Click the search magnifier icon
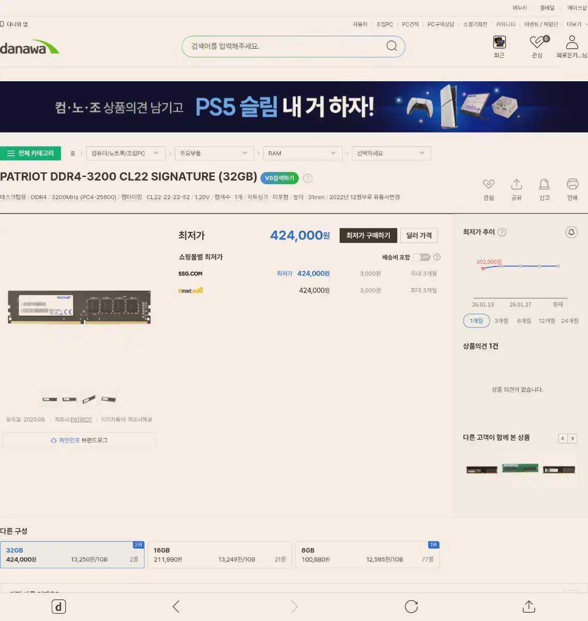 coord(392,46)
